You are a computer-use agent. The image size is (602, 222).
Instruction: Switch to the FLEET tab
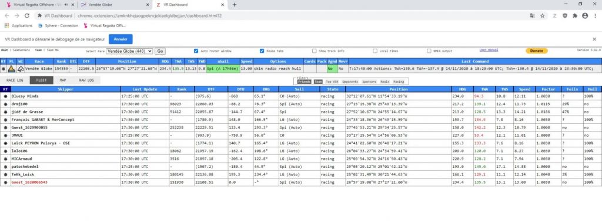tap(42, 80)
